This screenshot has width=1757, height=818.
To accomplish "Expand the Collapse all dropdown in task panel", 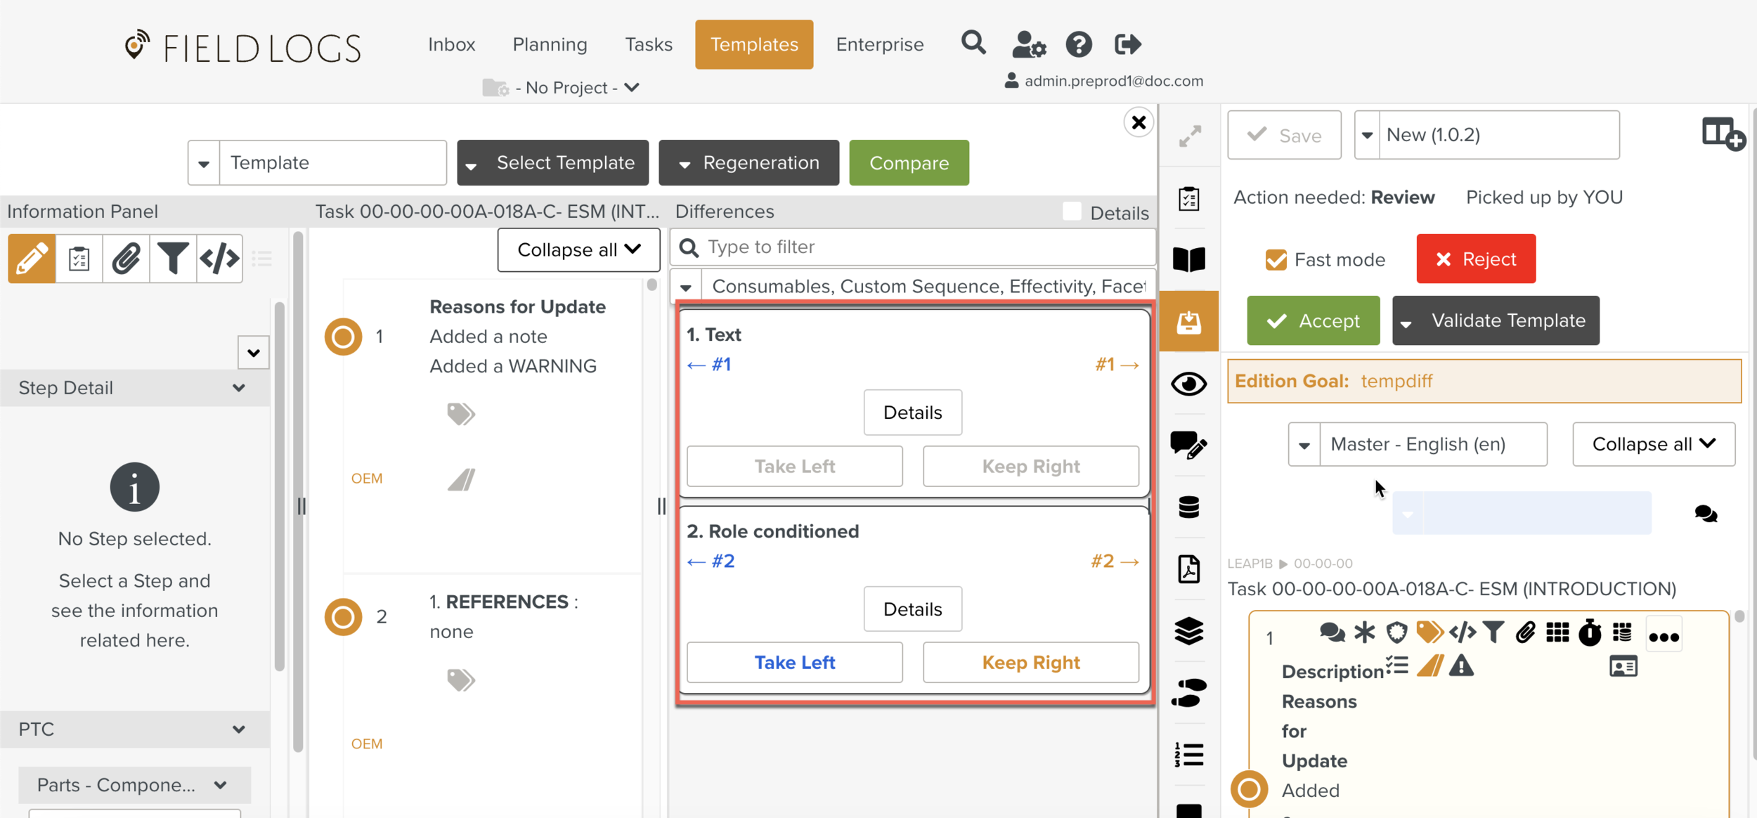I will coord(578,249).
